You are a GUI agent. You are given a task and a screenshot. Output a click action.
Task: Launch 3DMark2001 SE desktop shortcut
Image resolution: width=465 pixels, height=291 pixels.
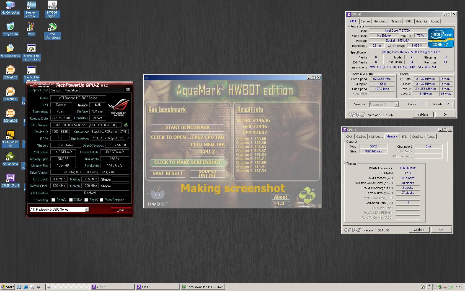[x=10, y=139]
